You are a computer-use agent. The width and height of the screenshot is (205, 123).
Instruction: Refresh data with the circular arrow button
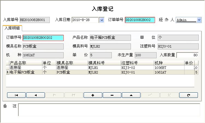point(189,95)
